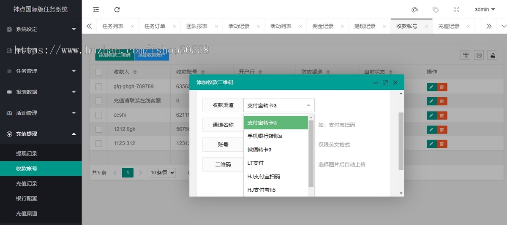Click the 收款渠道 combo box

click(279, 105)
